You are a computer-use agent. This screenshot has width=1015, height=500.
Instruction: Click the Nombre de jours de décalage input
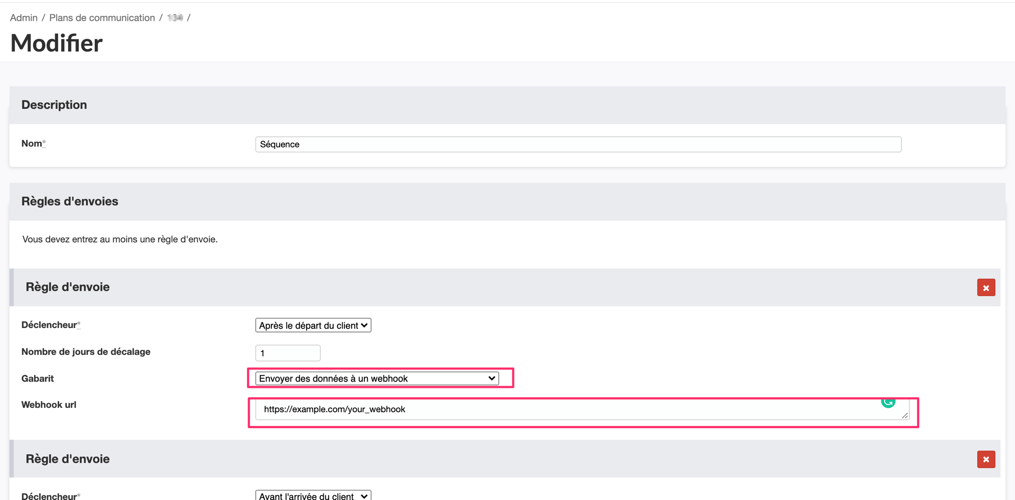288,353
